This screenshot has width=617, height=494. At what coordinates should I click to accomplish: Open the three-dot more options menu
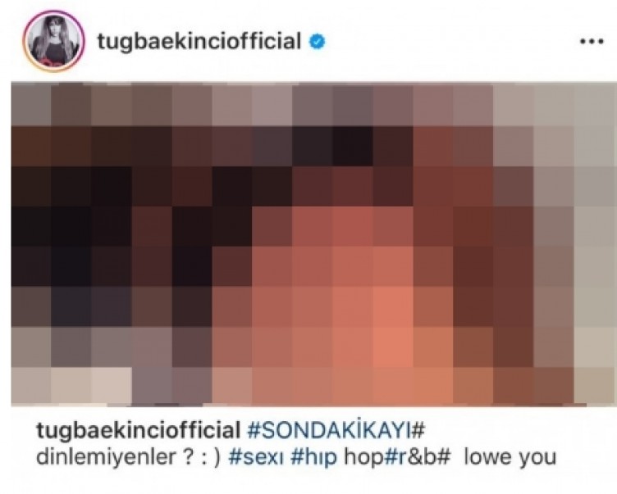pos(592,41)
